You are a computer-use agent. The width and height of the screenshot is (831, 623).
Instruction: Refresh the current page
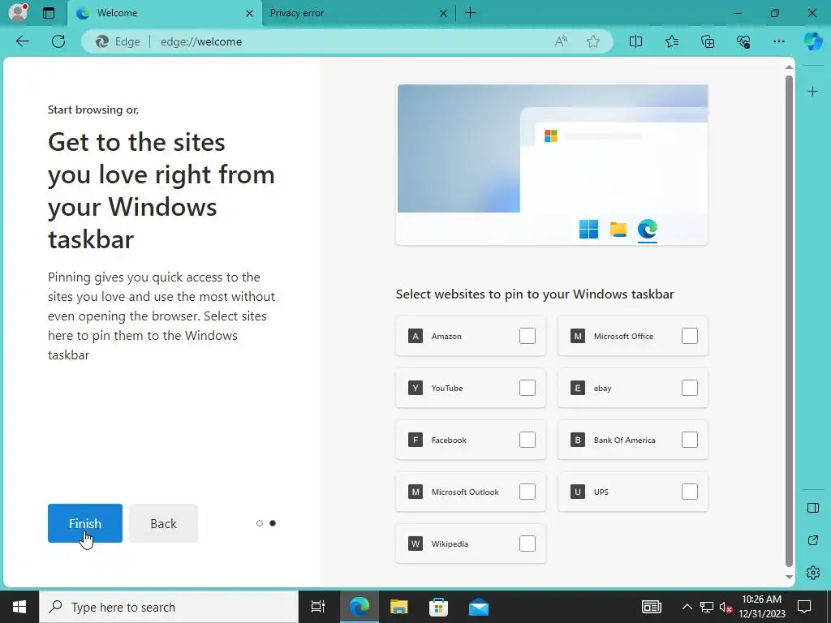pos(58,41)
